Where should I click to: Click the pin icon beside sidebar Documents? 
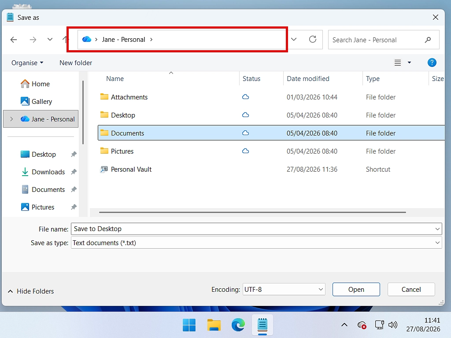[74, 189]
